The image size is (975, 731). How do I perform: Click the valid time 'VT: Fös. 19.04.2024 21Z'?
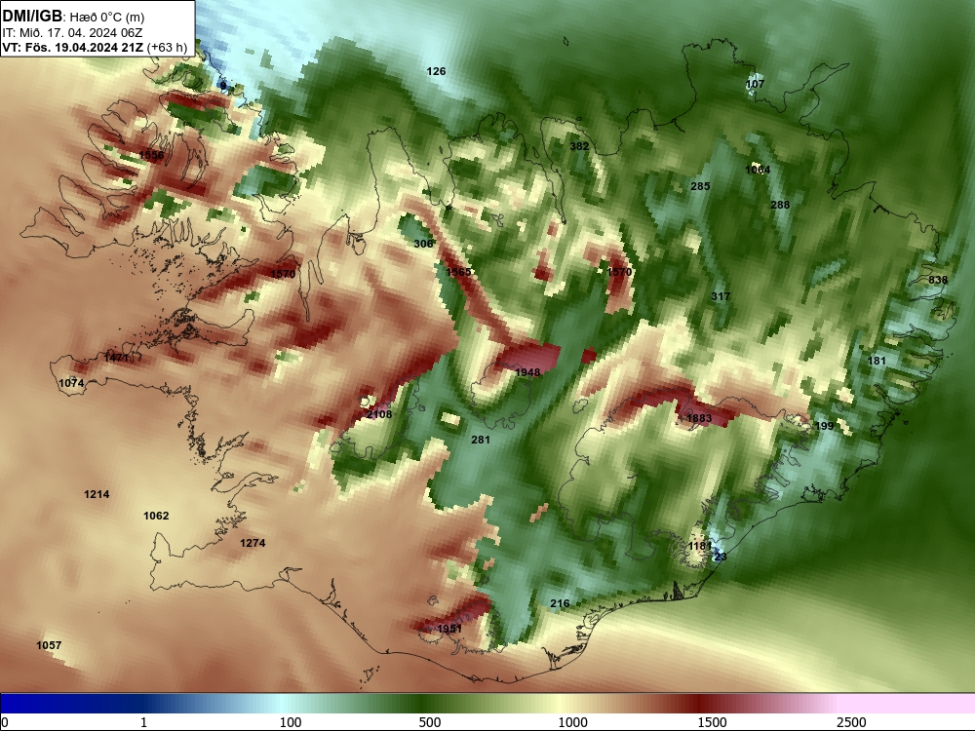(x=73, y=47)
